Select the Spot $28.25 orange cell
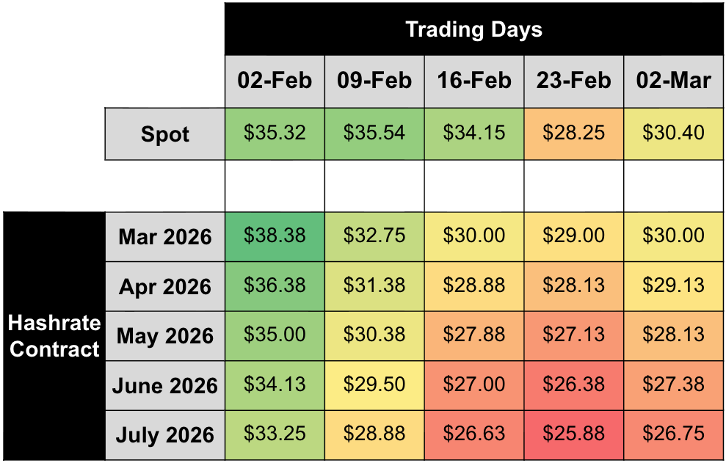 [574, 133]
